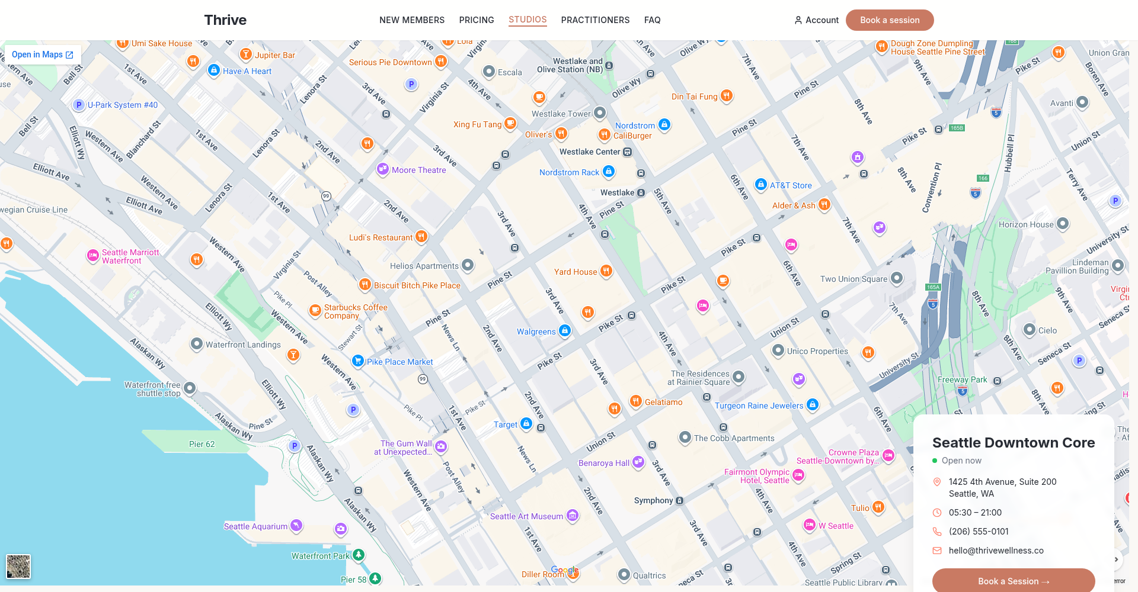Select the Westlake Tower pin

pyautogui.click(x=600, y=112)
